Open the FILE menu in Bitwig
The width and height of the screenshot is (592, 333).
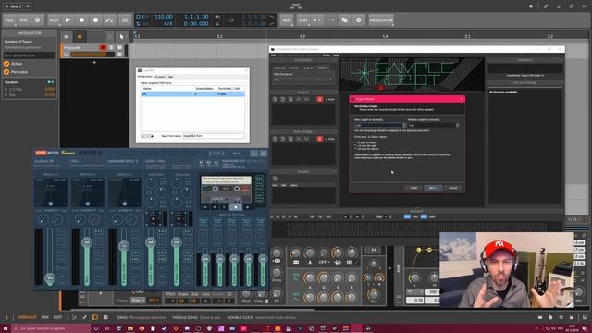click(x=10, y=20)
